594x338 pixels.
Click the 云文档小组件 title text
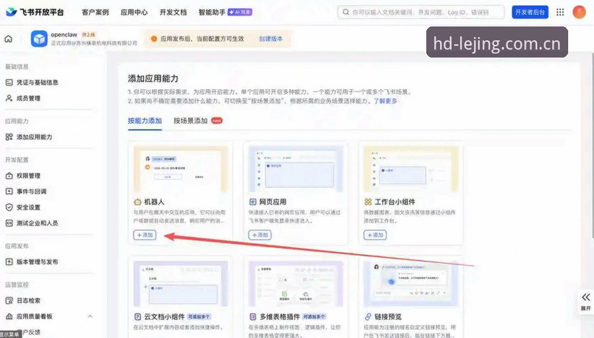tap(164, 316)
